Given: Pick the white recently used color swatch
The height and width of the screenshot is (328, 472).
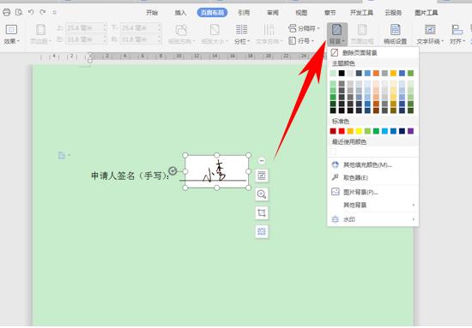Looking at the screenshot, I should 333,152.
